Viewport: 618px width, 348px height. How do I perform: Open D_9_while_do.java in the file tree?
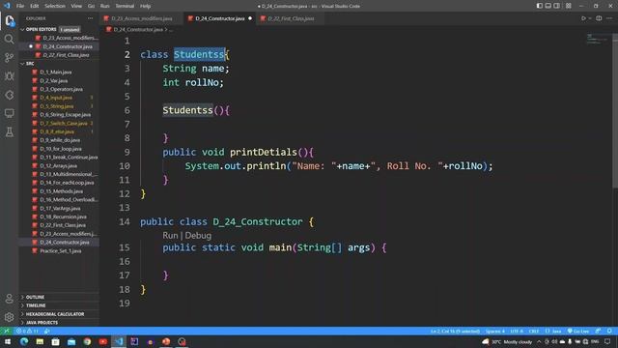(x=59, y=140)
